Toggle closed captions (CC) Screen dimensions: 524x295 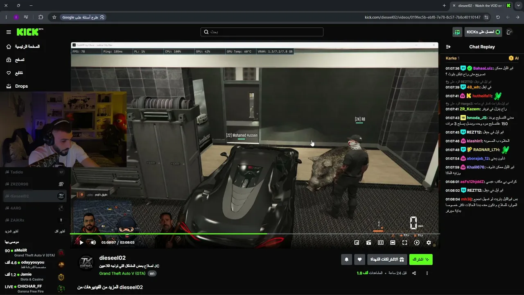(381, 243)
